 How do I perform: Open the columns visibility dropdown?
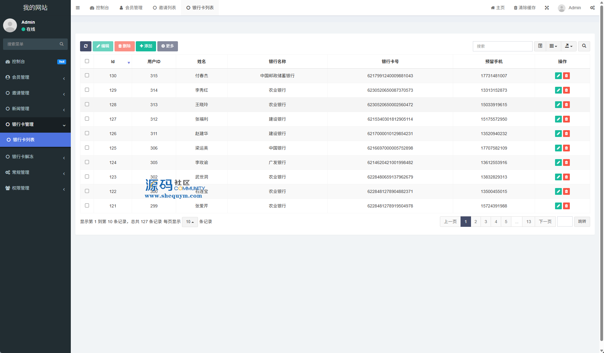coord(553,46)
